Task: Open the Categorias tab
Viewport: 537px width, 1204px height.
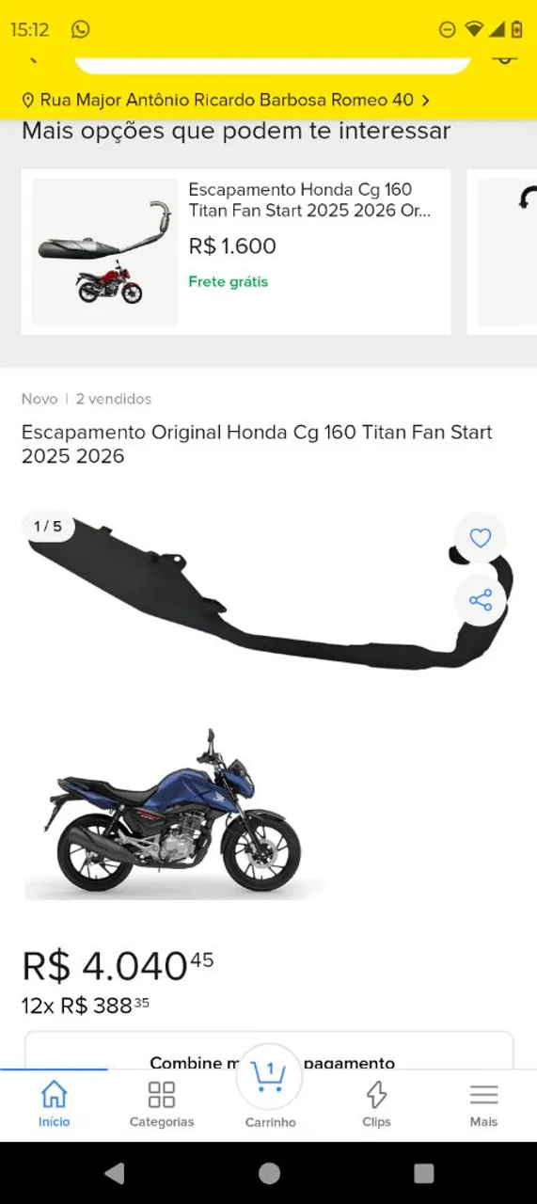Action: [162, 1104]
